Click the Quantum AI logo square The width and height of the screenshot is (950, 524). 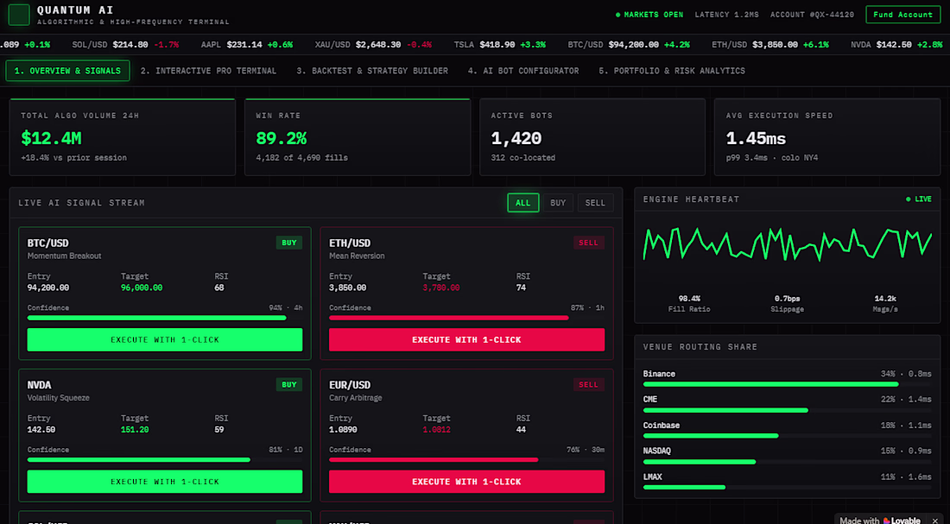click(19, 16)
